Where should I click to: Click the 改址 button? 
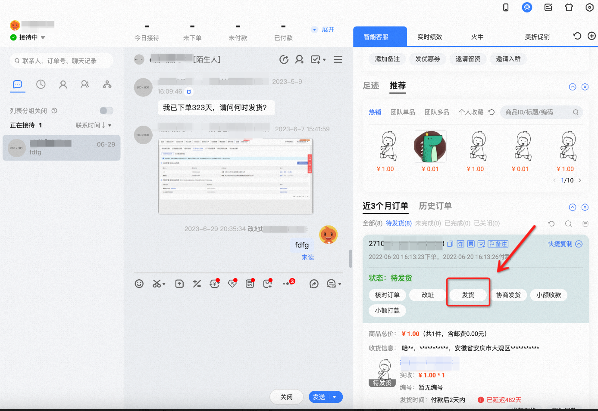coord(428,295)
